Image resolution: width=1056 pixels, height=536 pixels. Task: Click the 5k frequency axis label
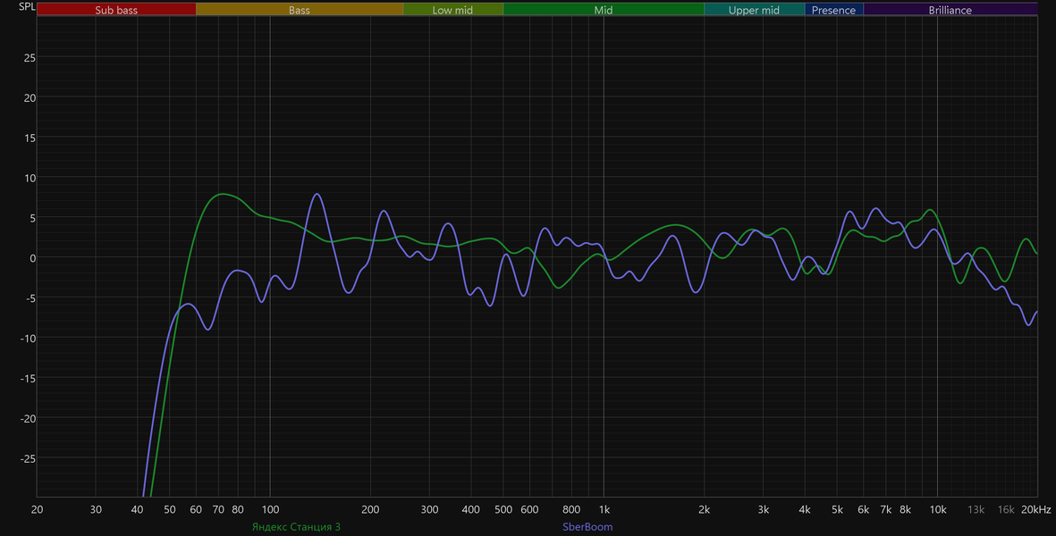tap(837, 510)
